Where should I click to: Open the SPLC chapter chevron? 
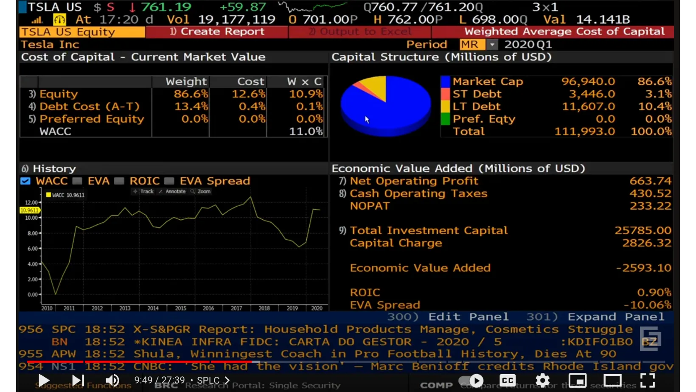[227, 381]
